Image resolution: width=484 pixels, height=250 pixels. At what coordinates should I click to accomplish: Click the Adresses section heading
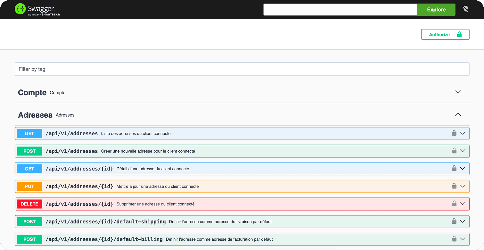[x=35, y=115]
